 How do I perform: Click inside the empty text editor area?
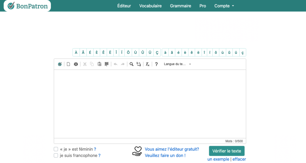click(150, 104)
